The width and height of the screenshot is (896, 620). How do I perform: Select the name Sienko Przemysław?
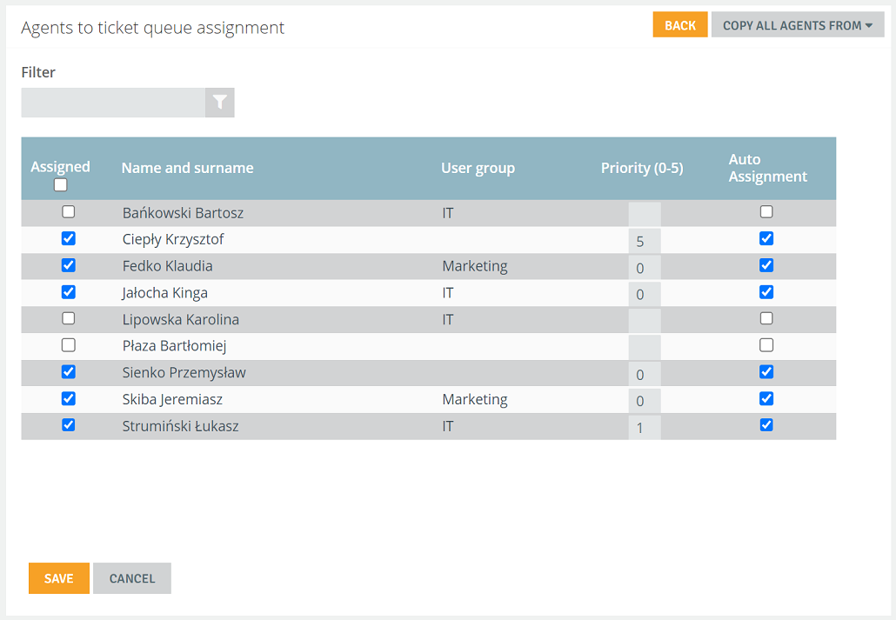click(x=184, y=373)
